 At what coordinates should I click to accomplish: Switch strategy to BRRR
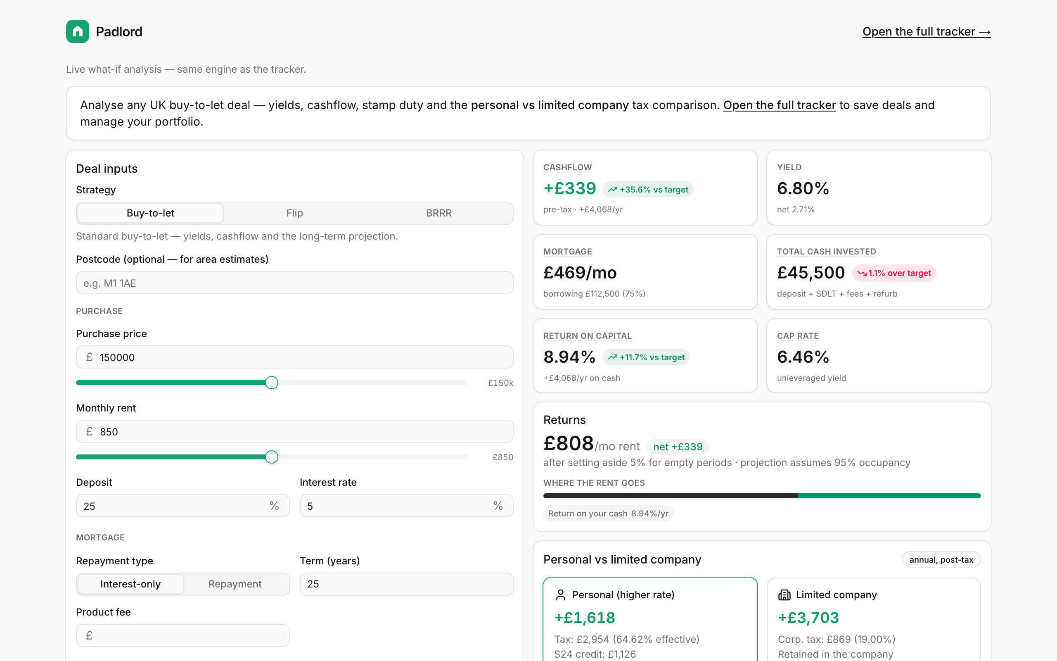[439, 213]
